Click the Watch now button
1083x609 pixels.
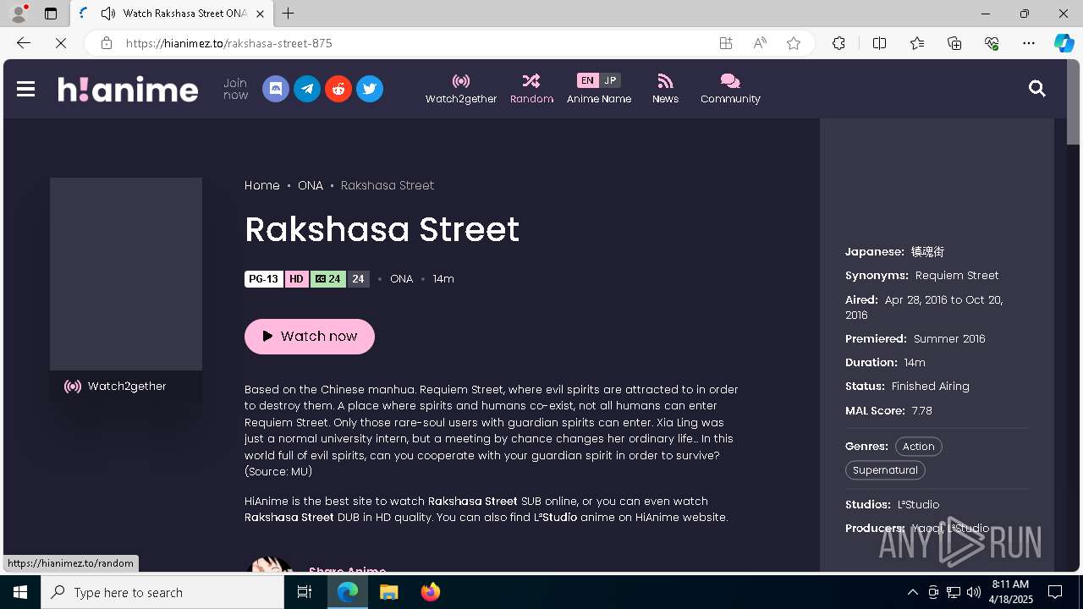click(x=310, y=337)
